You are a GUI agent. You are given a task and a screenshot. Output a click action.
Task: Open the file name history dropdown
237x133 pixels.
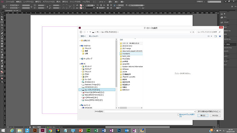coord(195,111)
